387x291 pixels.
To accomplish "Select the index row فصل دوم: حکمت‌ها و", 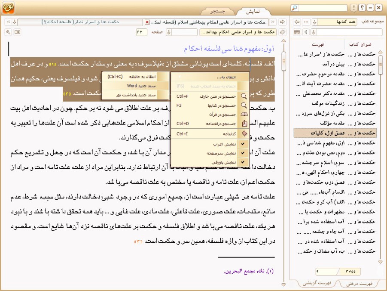I will (x=335, y=182).
